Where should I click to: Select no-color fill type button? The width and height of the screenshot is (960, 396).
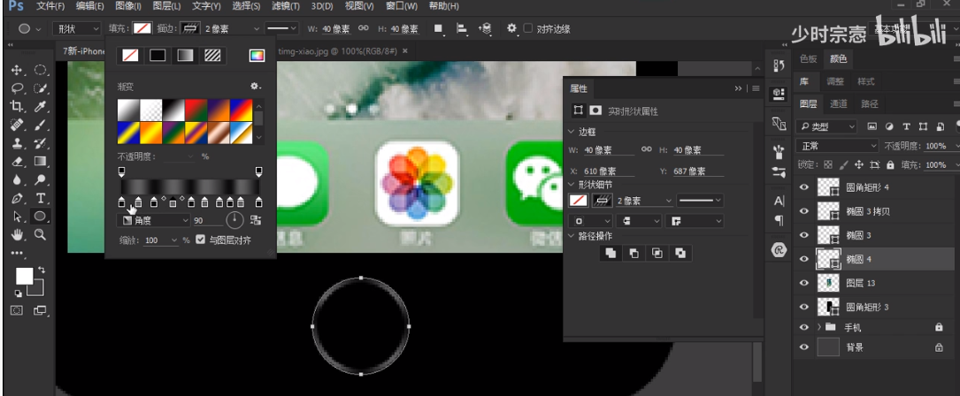point(130,56)
